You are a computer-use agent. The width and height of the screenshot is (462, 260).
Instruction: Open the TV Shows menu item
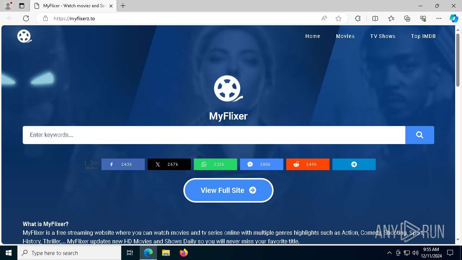[383, 36]
